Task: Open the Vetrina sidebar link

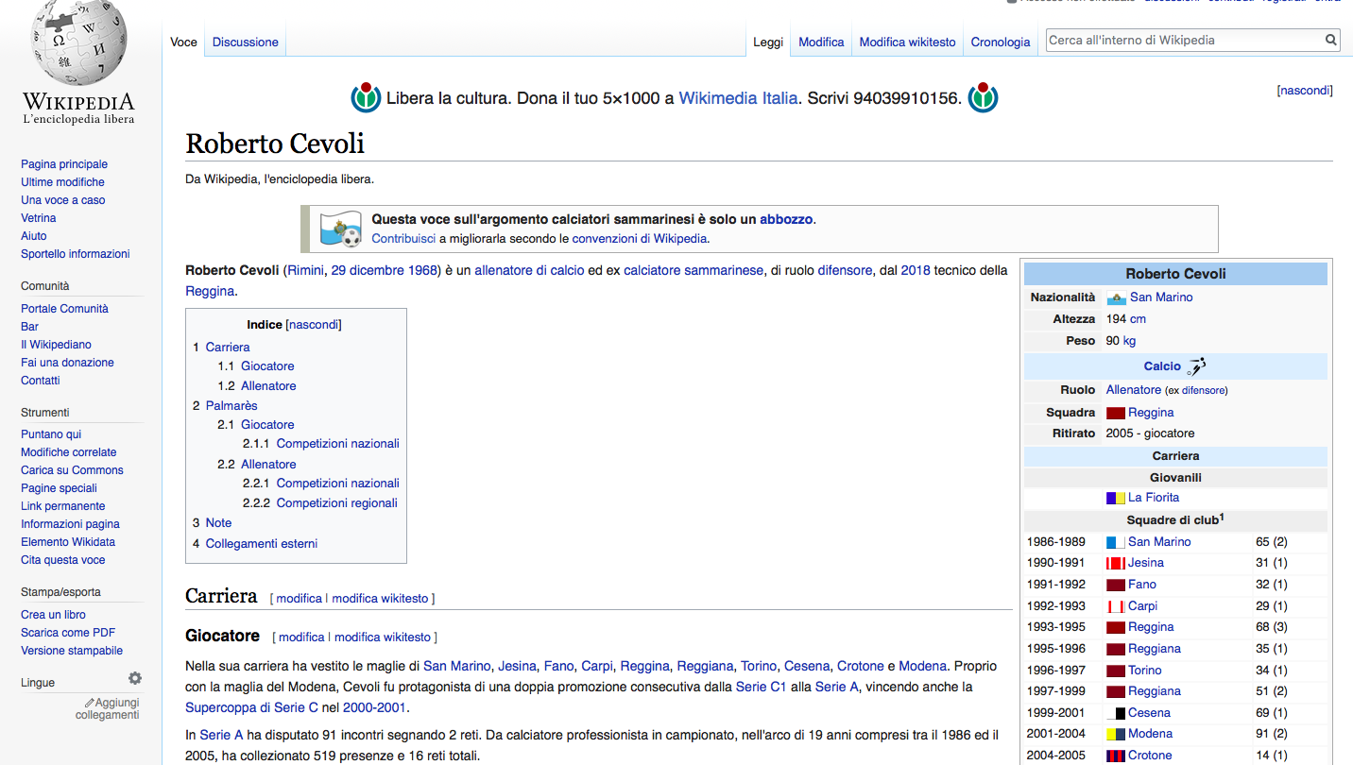Action: pos(39,218)
